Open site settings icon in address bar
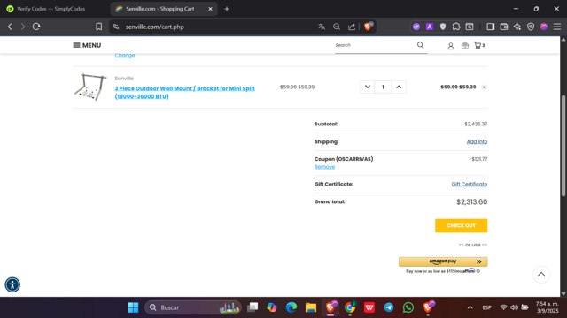Viewport: 567px width, 318px height. (116, 26)
